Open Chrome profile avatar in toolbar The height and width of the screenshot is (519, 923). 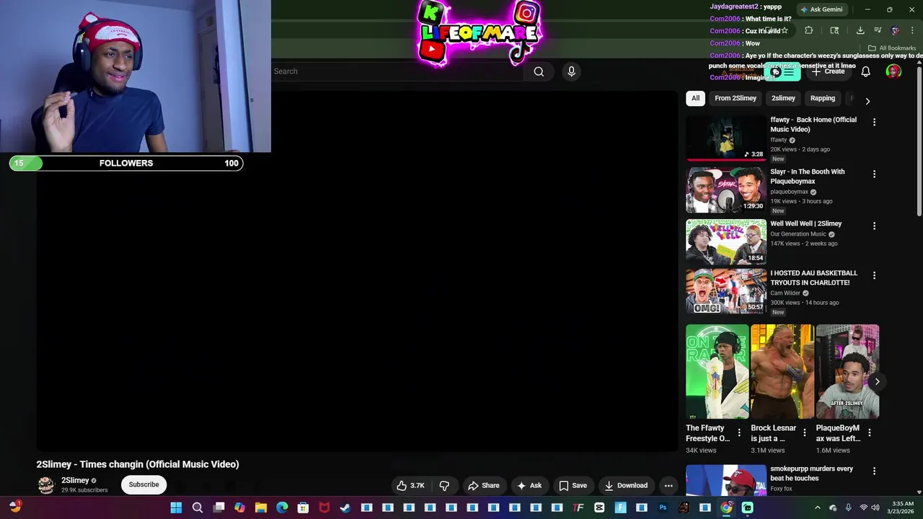(x=895, y=30)
